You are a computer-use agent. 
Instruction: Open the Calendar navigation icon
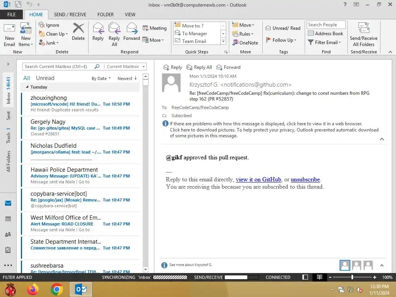pyautogui.click(x=8, y=219)
